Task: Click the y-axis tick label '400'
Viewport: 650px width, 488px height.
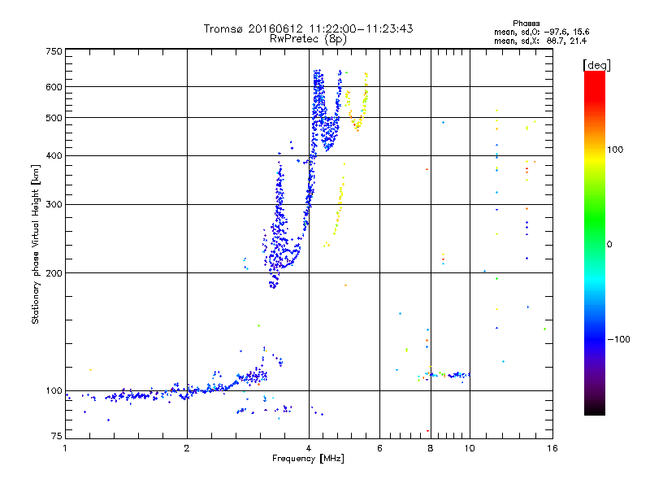Action: pos(54,156)
